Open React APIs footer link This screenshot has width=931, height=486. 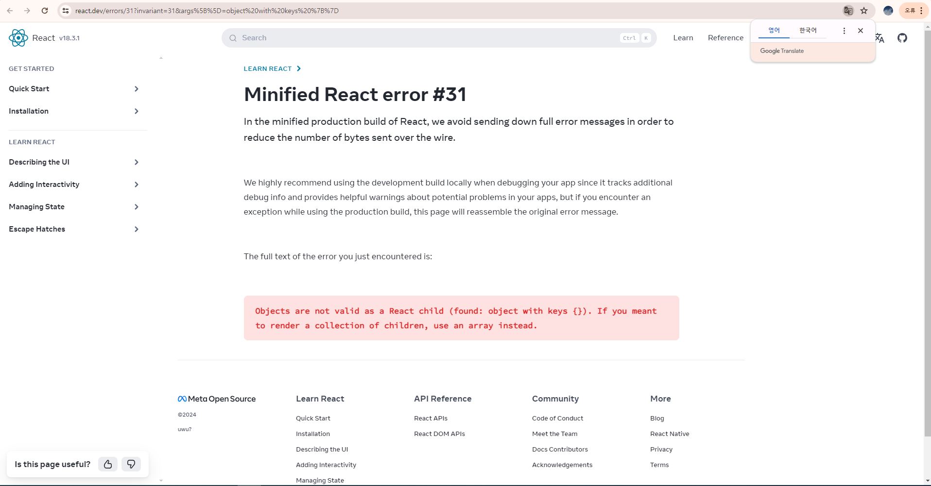click(x=431, y=418)
